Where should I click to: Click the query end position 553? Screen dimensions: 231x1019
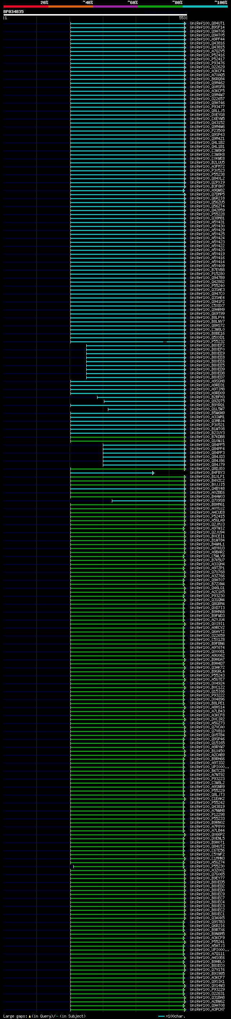tap(182, 18)
